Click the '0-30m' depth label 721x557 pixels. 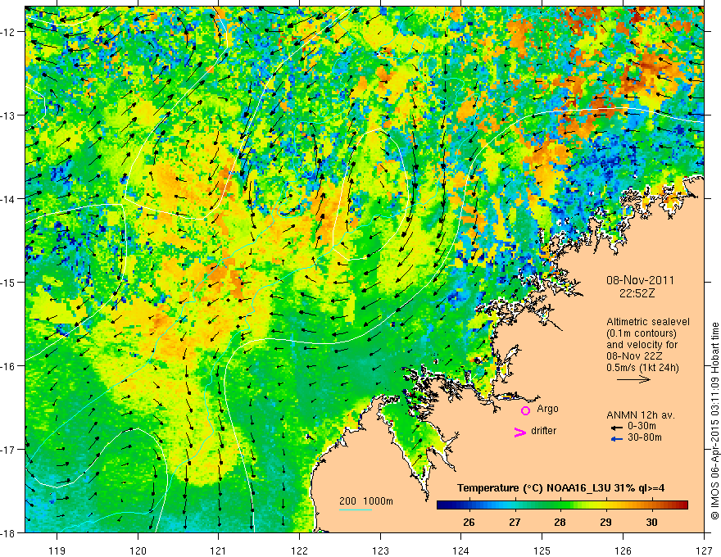tap(642, 426)
